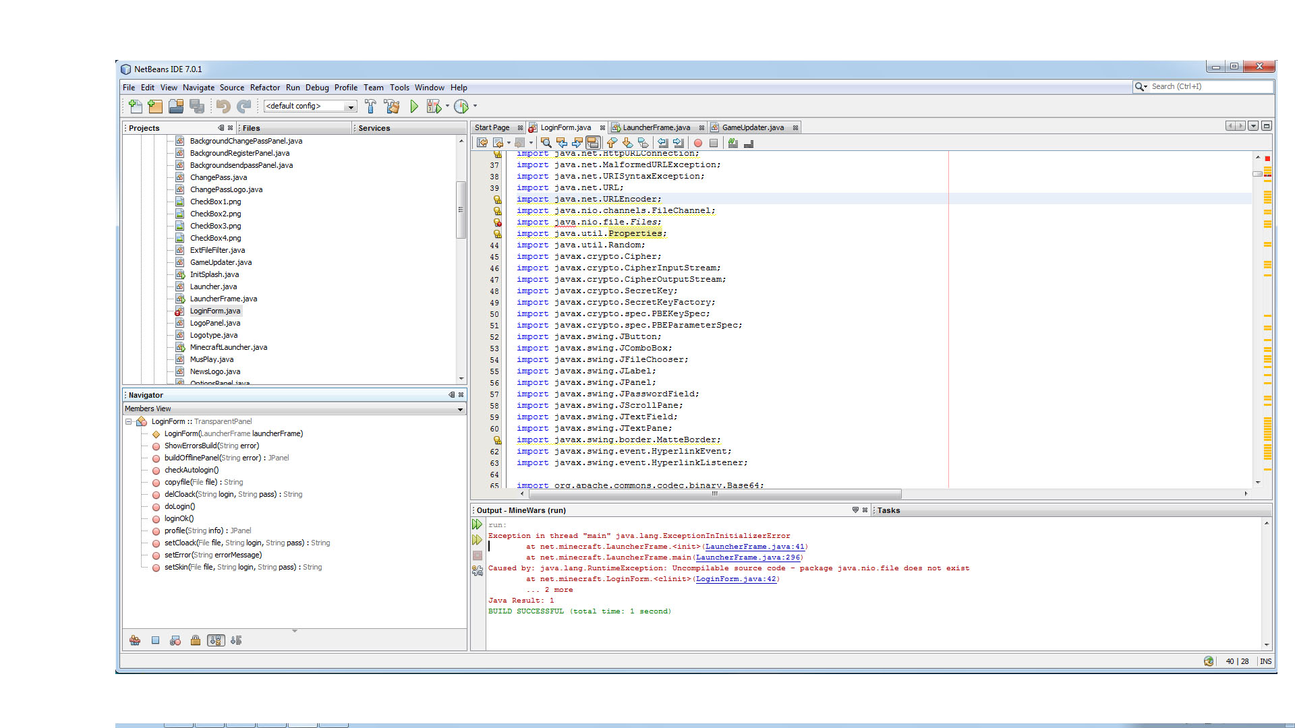Select doLogin() member in Navigator
This screenshot has height=728, width=1295.
click(179, 506)
